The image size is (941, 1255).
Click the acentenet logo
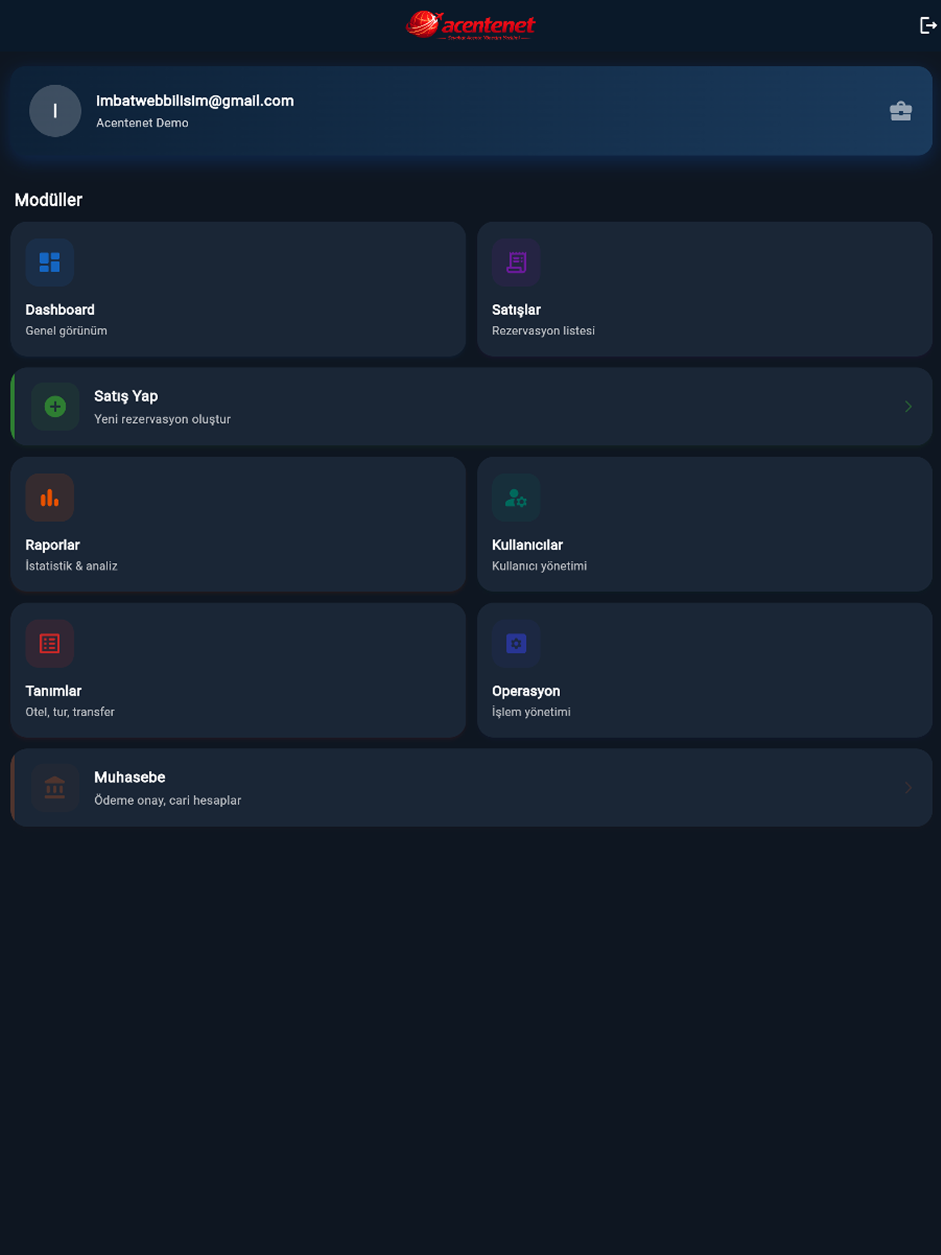pyautogui.click(x=470, y=26)
